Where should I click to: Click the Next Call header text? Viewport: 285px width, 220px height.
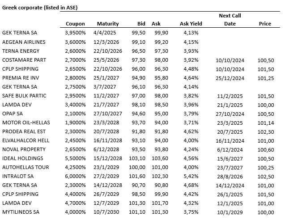tap(230, 16)
